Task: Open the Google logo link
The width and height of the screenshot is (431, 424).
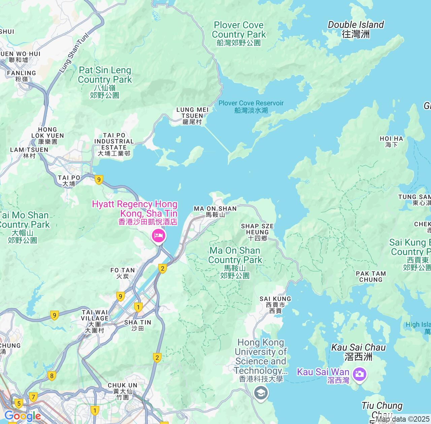Action: pyautogui.click(x=22, y=416)
